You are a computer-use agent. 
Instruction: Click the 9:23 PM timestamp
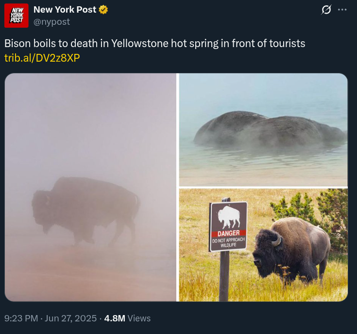point(21,318)
